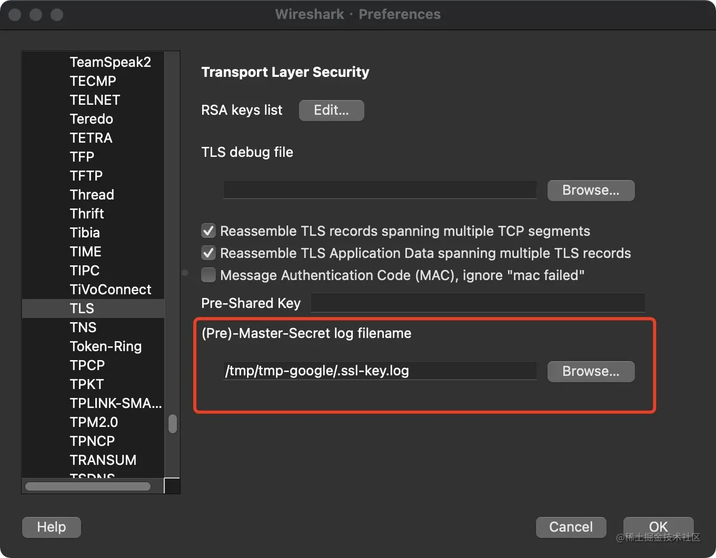
Task: Choose the TRANSUM protocol entry
Action: coord(93,460)
